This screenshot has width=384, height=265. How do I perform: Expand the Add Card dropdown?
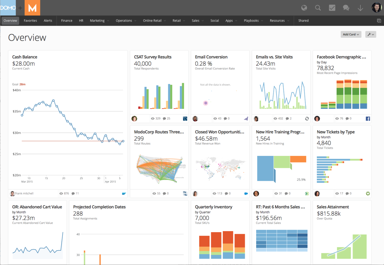[351, 34]
